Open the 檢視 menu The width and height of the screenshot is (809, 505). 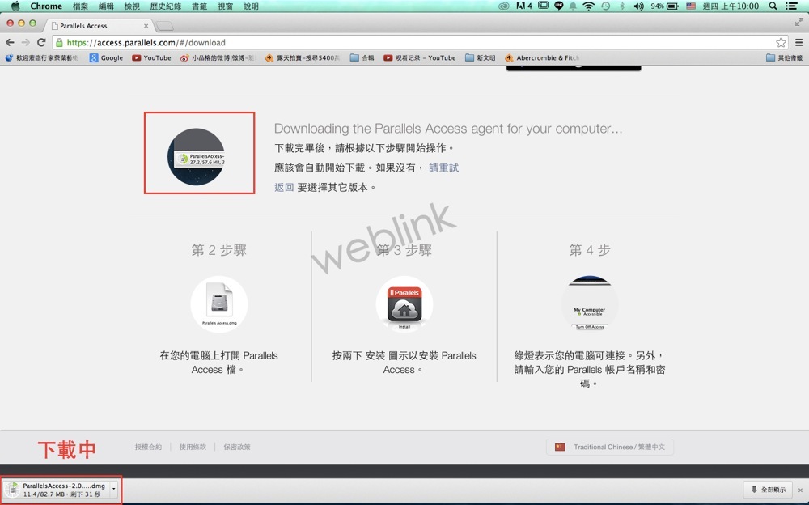(x=132, y=6)
